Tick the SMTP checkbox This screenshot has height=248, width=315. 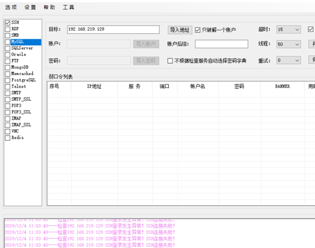click(7, 93)
